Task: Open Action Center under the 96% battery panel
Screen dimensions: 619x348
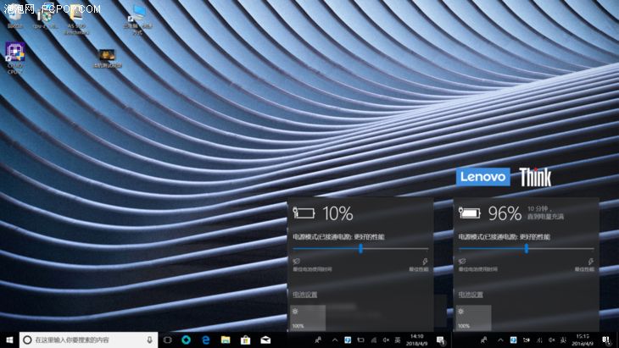Action: click(x=607, y=340)
